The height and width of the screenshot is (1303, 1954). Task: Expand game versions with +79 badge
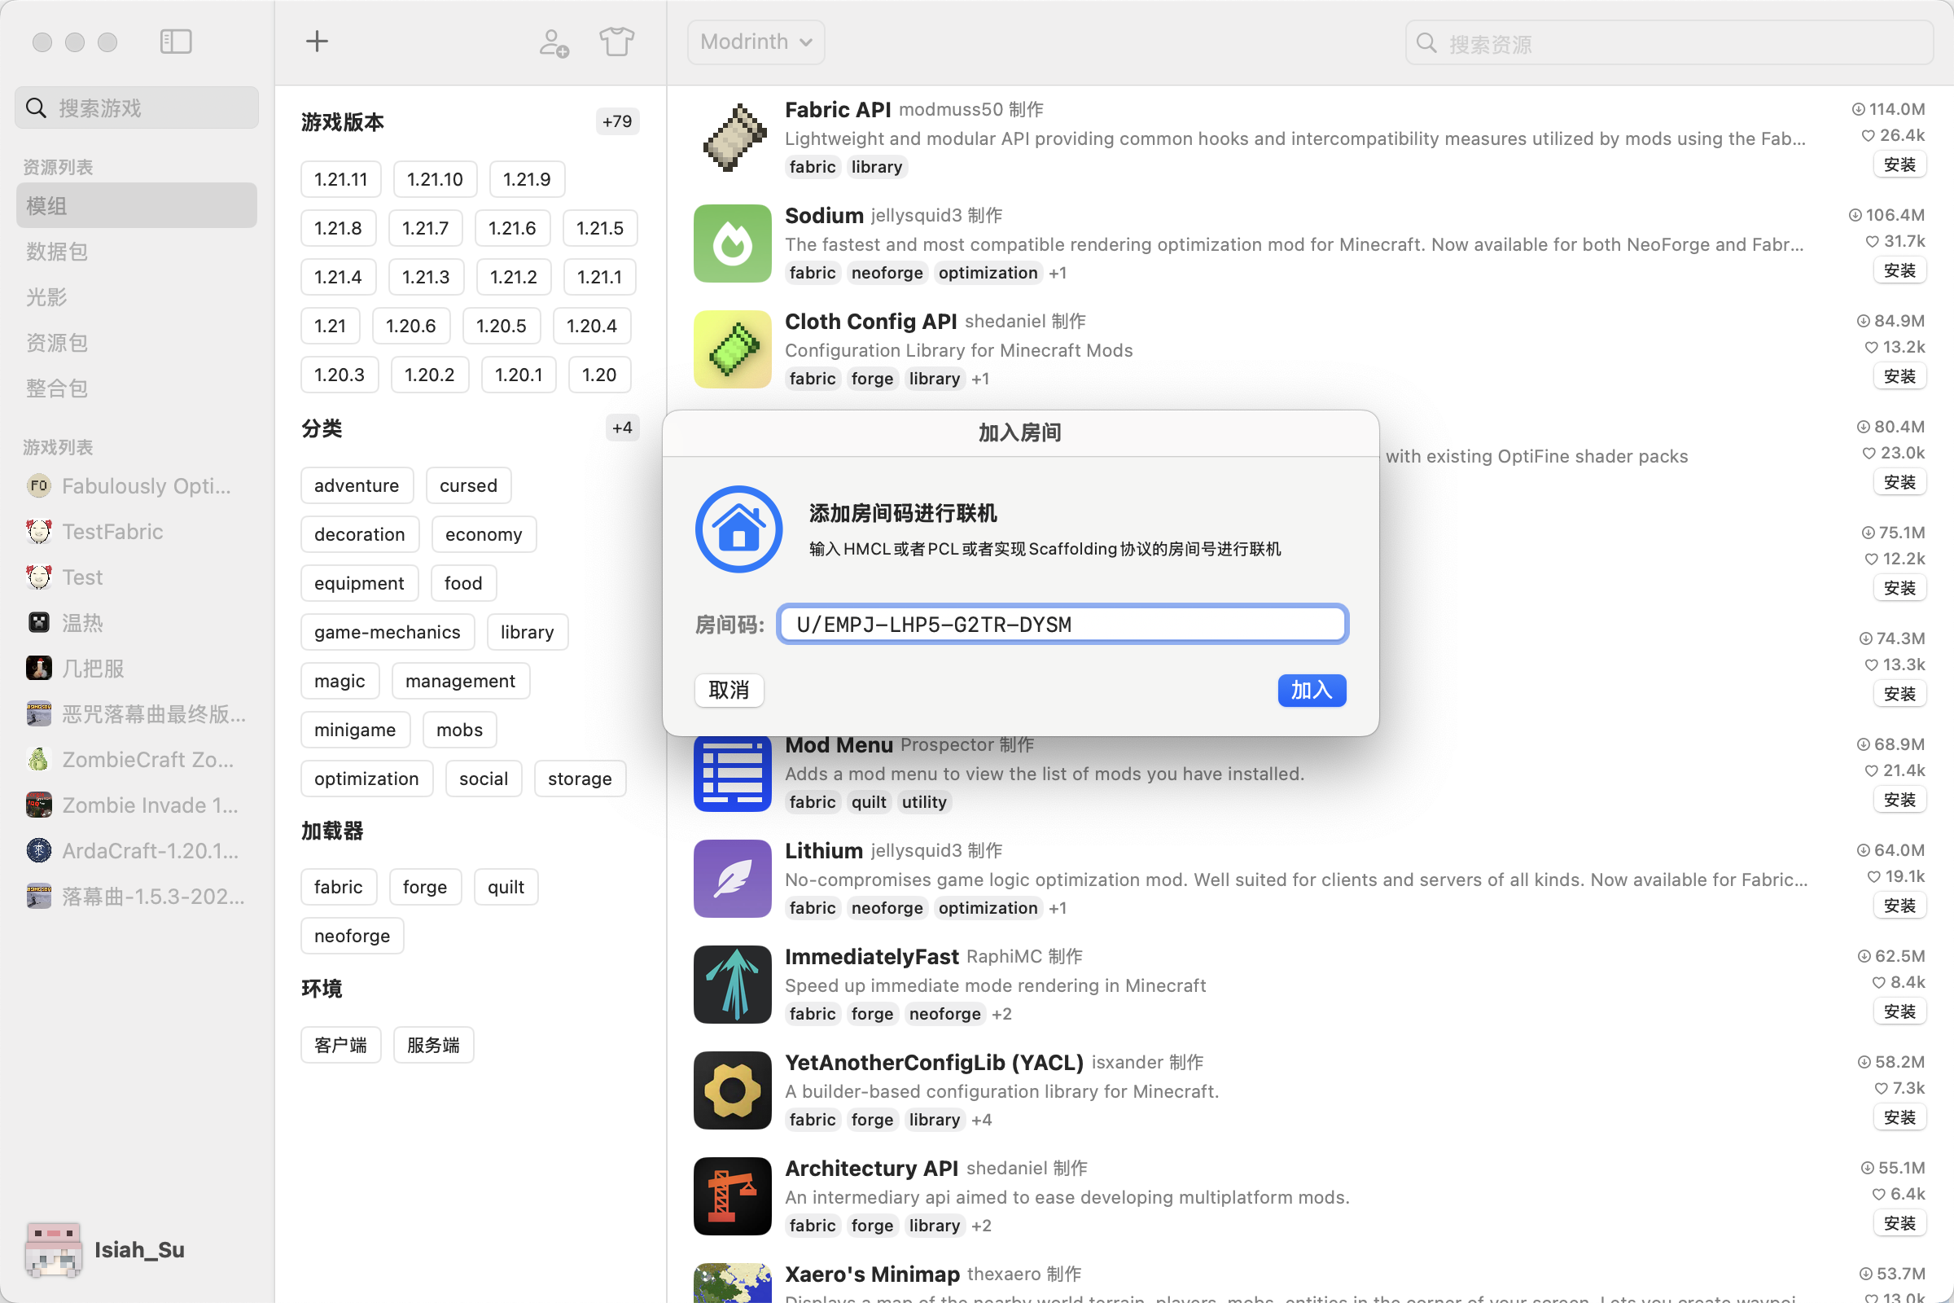tap(616, 121)
